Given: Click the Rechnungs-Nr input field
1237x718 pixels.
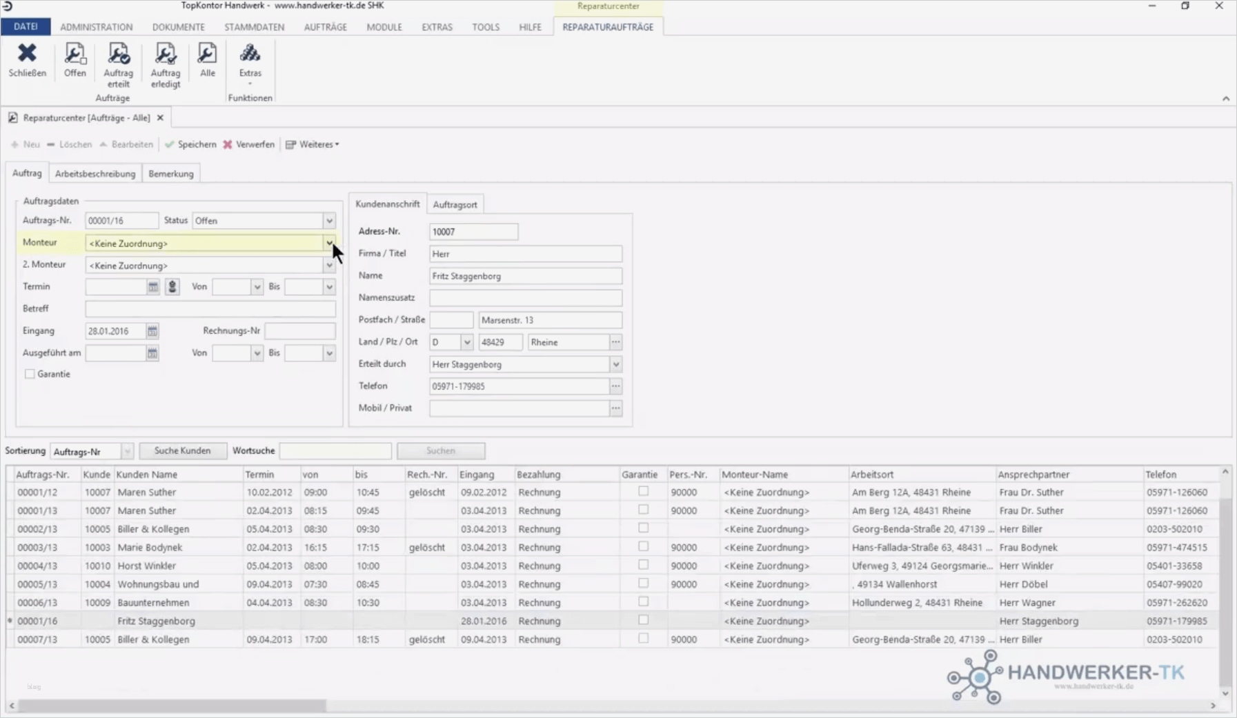Looking at the screenshot, I should [x=300, y=331].
